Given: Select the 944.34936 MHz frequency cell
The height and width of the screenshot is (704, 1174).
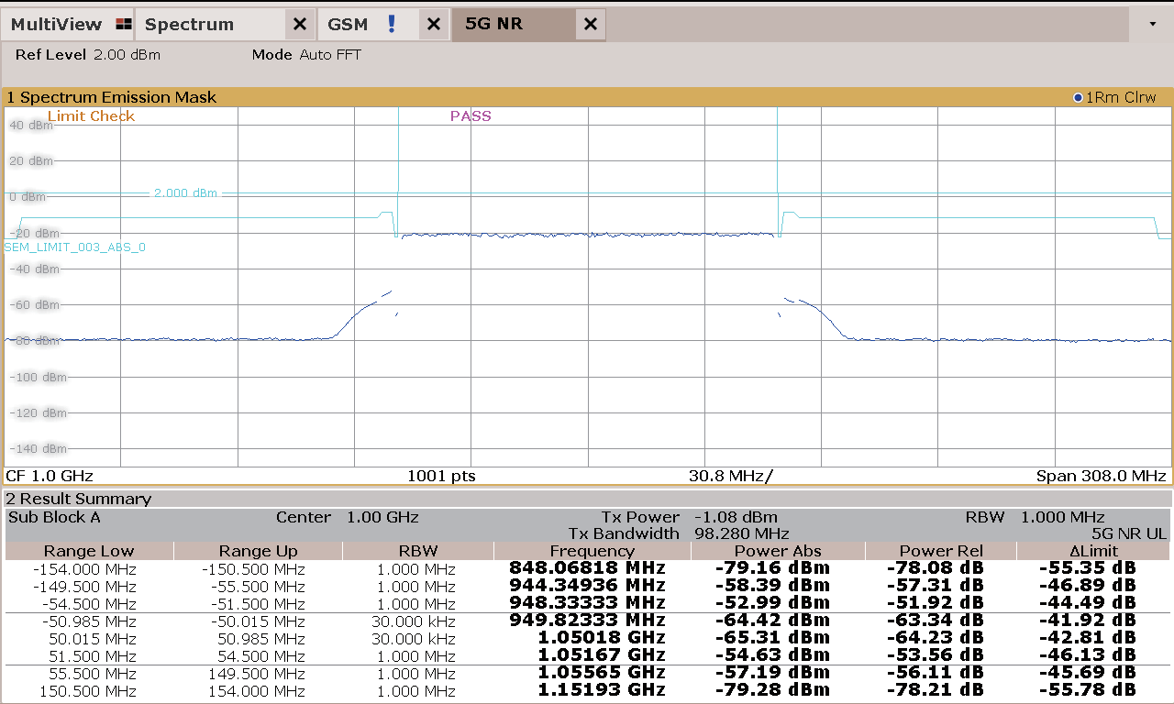Looking at the screenshot, I should (x=587, y=585).
